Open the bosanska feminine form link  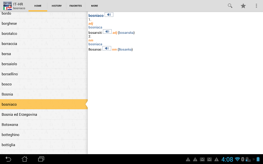(x=126, y=32)
